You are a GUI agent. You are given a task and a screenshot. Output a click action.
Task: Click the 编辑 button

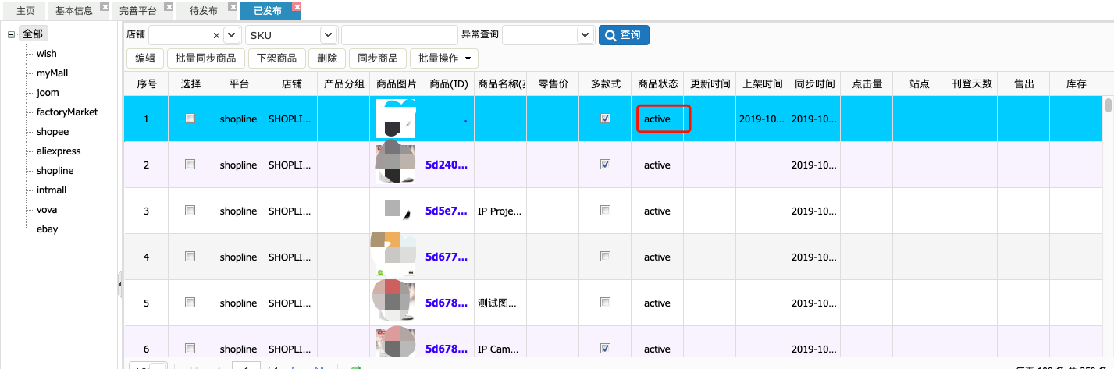[145, 59]
